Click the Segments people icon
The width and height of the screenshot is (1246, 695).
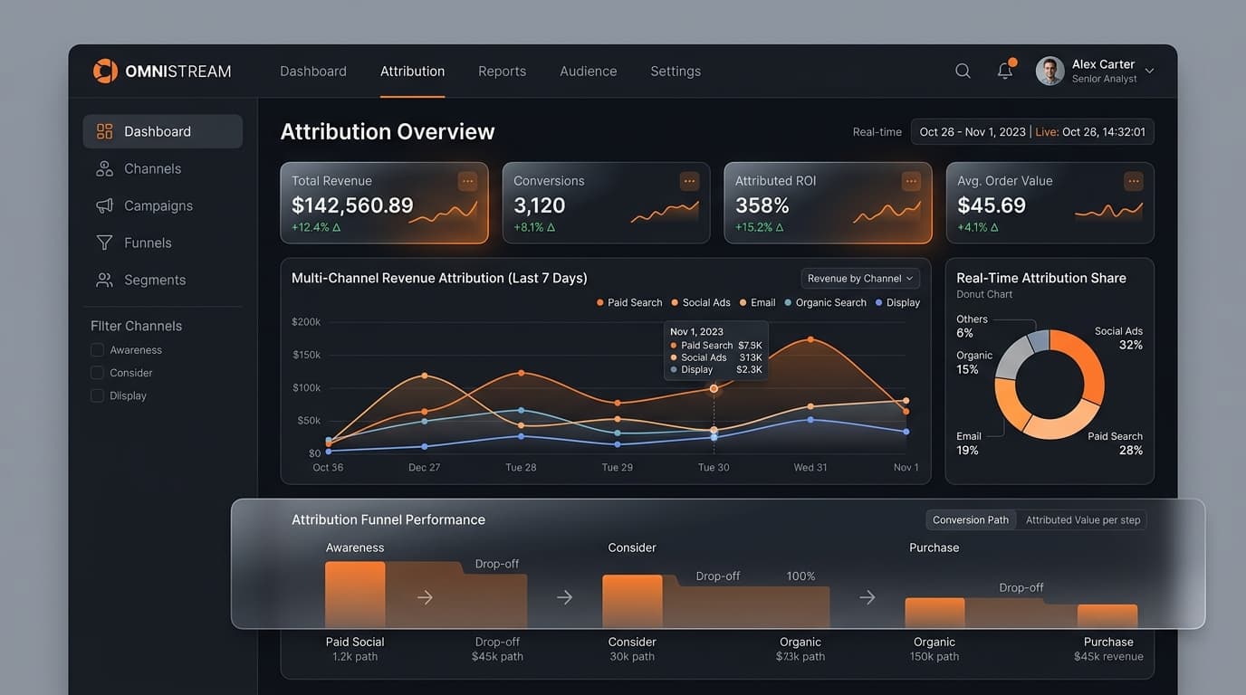point(105,280)
